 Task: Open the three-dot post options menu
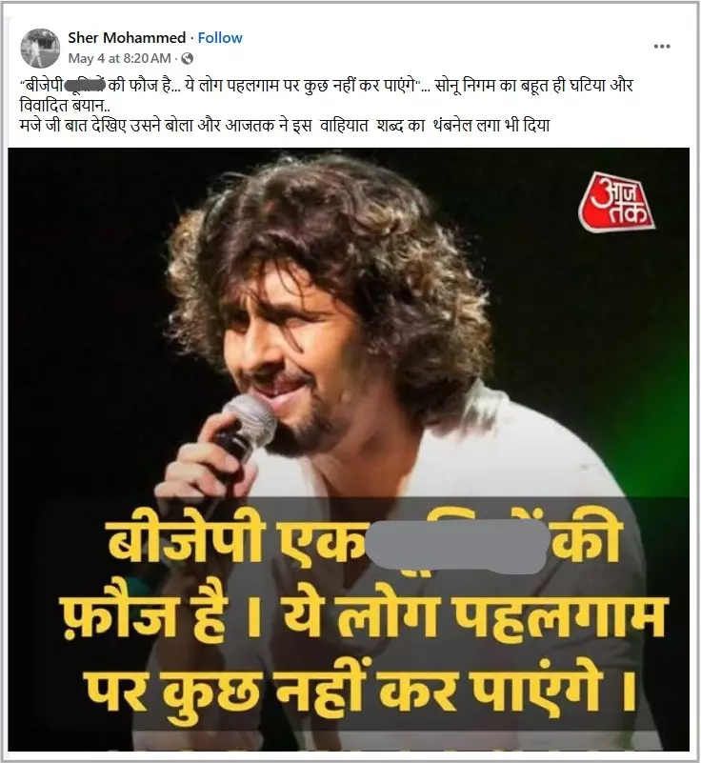pos(662,47)
